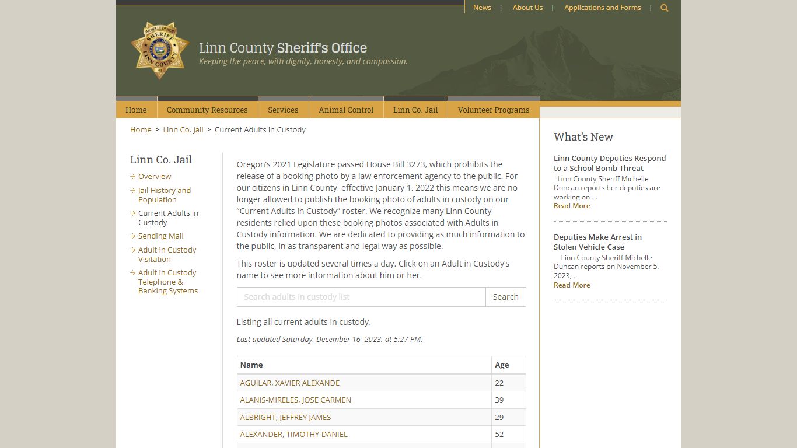The width and height of the screenshot is (797, 448).
Task: Open the Community Resources menu
Action: click(x=207, y=110)
